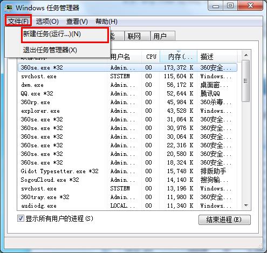Screen dimensions: 267x253
Task: Click the vertical scrollbar thumb
Action: (246, 81)
